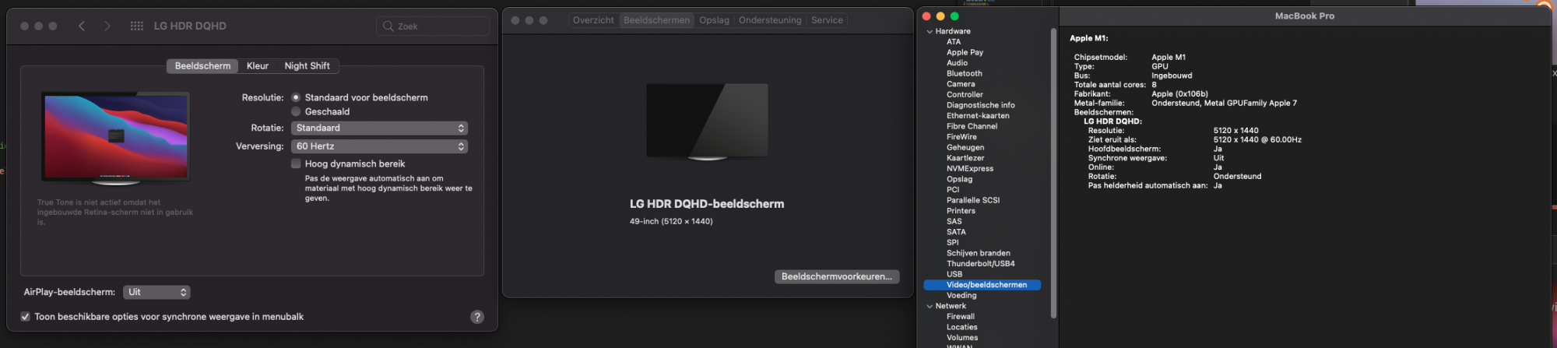Select Diagnostische info in sidebar
Viewport: 1557px width, 348px height.
[x=980, y=105]
